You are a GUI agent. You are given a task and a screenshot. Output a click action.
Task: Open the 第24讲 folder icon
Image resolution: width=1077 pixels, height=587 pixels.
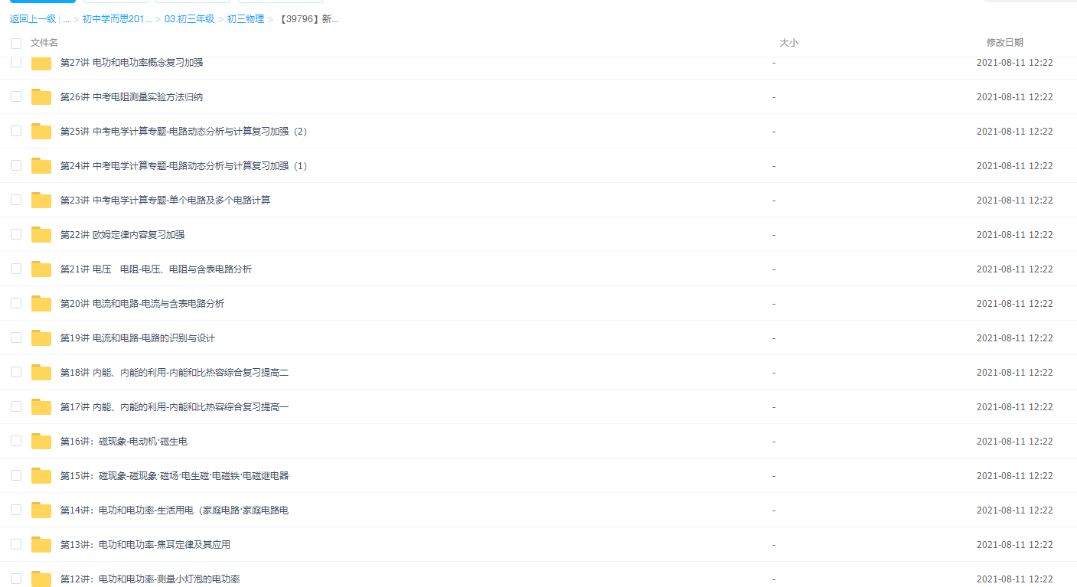pos(41,166)
